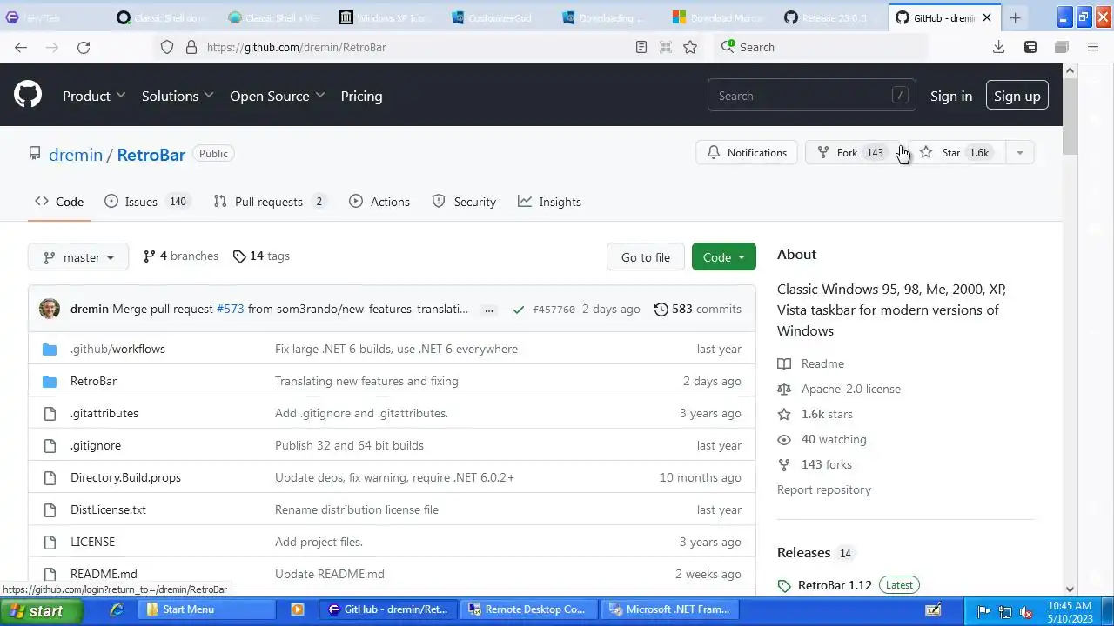
Task: Open the RetroBar source folder
Action: (93, 381)
